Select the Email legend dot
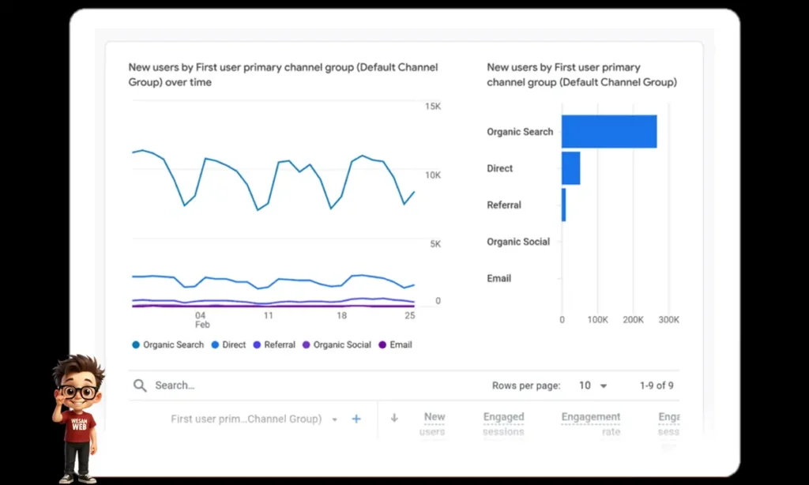 click(383, 344)
